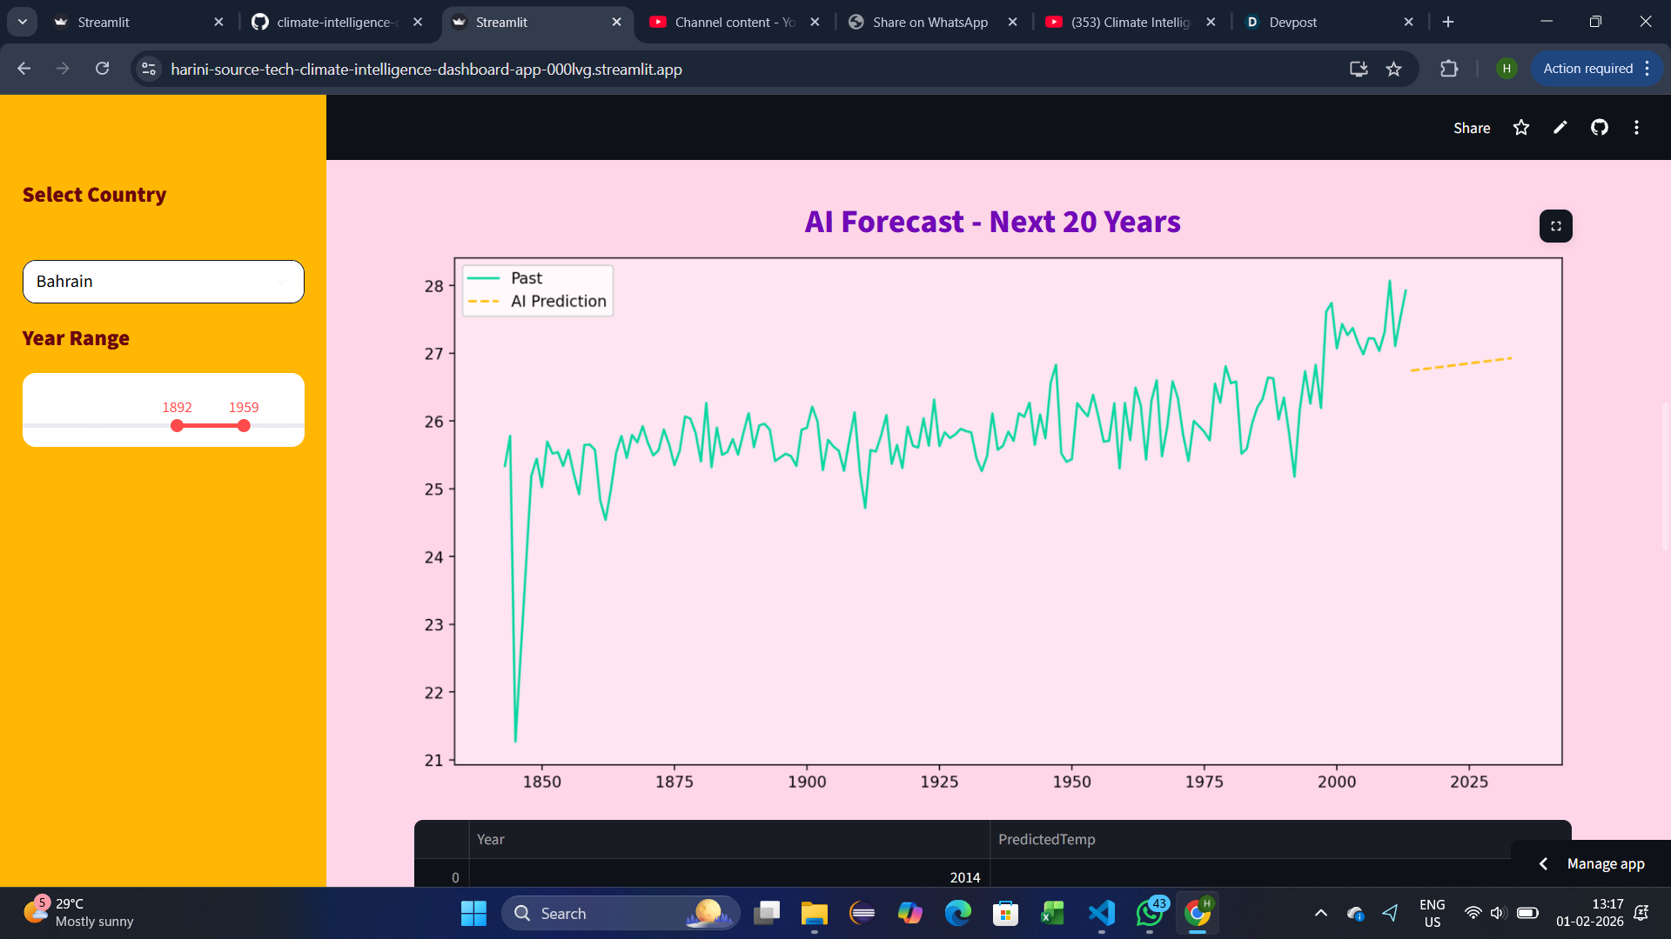Install app icon in address bar
The width and height of the screenshot is (1671, 939).
pos(1359,69)
